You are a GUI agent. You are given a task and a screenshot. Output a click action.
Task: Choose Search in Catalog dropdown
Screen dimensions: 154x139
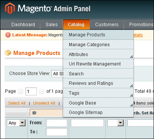[98, 74]
